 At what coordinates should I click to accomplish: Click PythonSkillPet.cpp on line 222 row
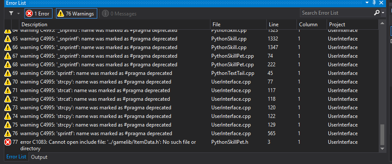click(x=232, y=65)
